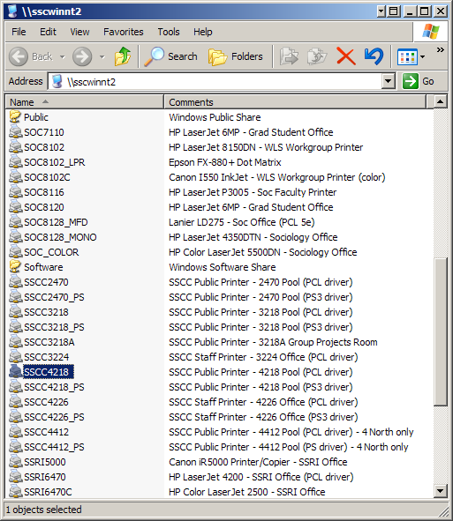Viewport: 453px width, 521px height.
Task: Click the Views grid icon
Action: coord(407,56)
